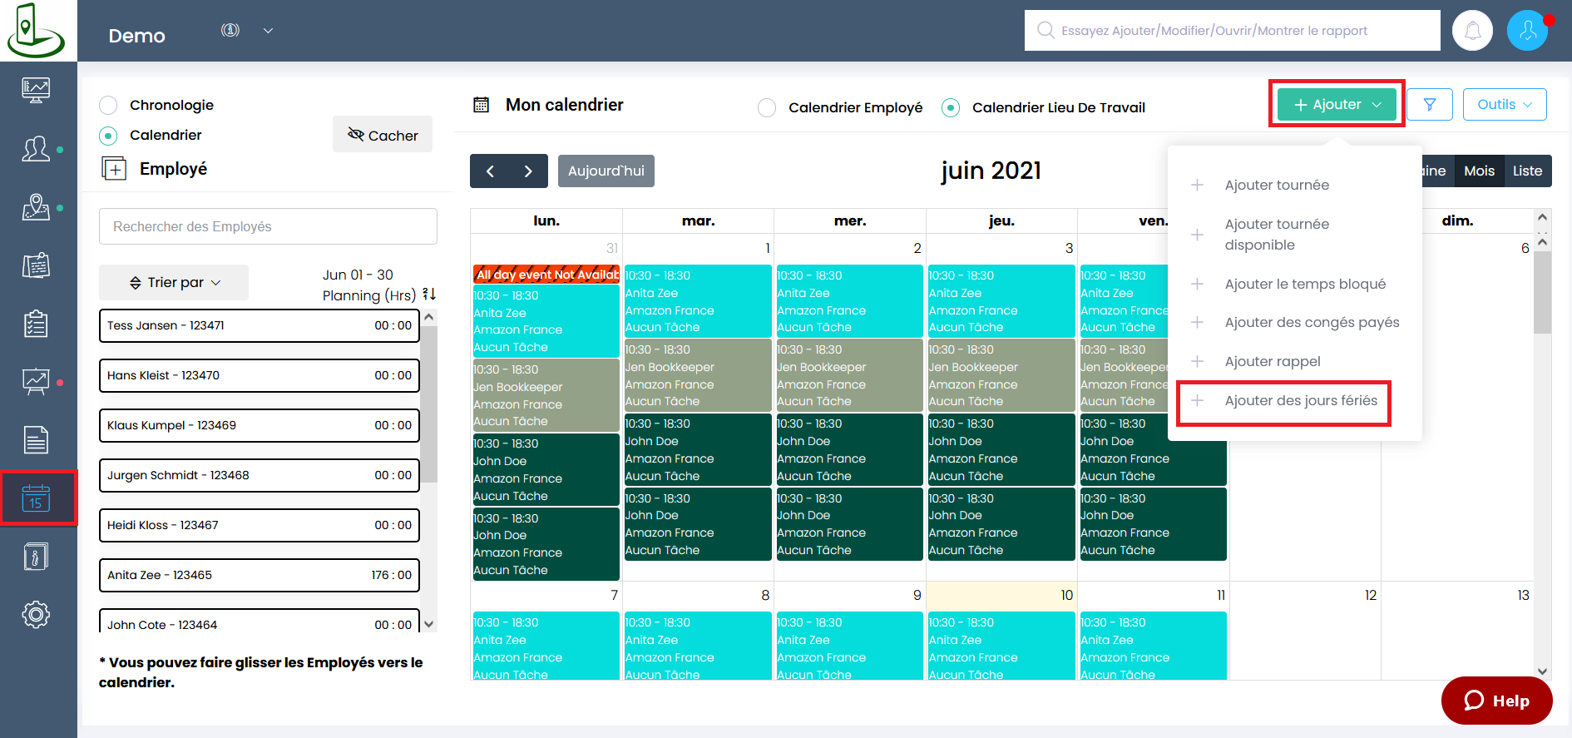Open the user profile avatar
Viewport: 1572px width, 738px height.
1526,31
